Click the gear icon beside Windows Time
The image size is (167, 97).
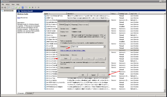tap(45, 78)
